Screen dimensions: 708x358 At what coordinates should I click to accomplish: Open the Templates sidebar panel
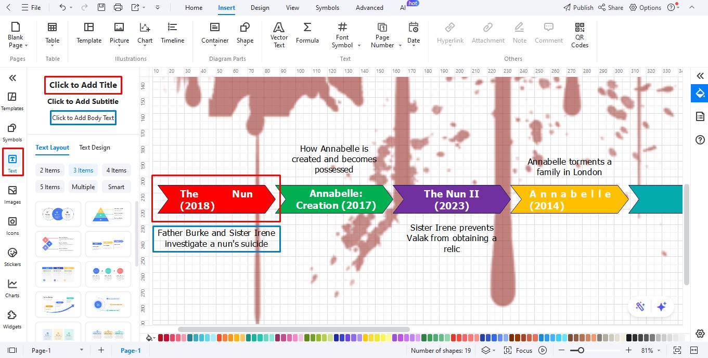pos(12,101)
